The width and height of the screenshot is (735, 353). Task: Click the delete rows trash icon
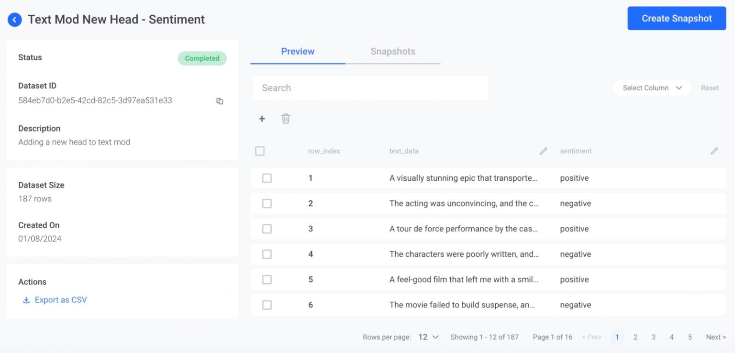(286, 119)
